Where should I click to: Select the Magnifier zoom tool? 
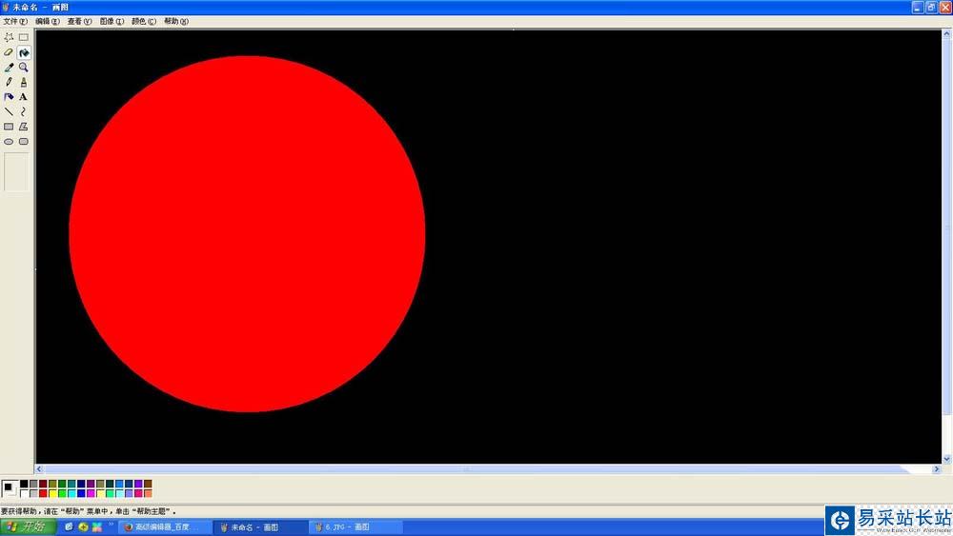(23, 67)
